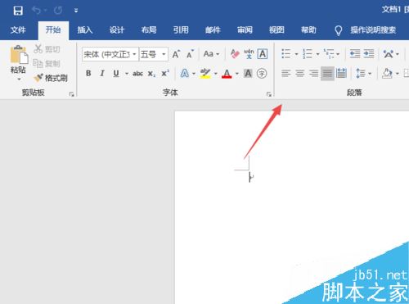The image size is (409, 304).
Task: Switch to the 审阅 tab
Action: click(245, 29)
